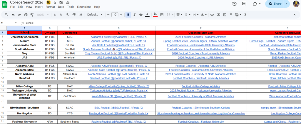Image resolution: width=301 pixels, height=124 pixels.
Task: Increase font size with plus button
Action: [121, 15]
